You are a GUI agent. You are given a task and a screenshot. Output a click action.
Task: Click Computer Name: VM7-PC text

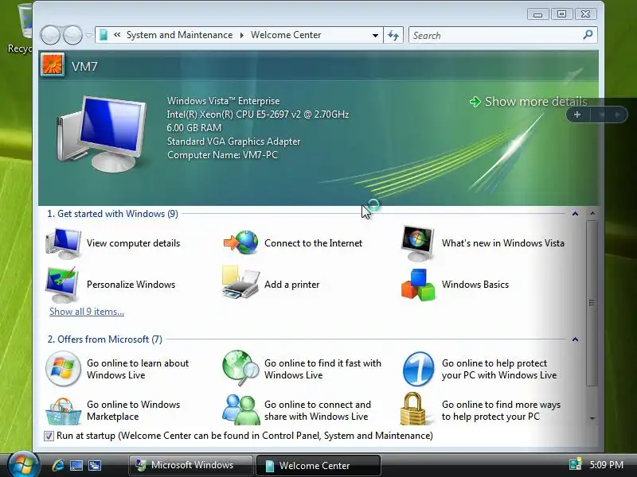[x=222, y=155]
